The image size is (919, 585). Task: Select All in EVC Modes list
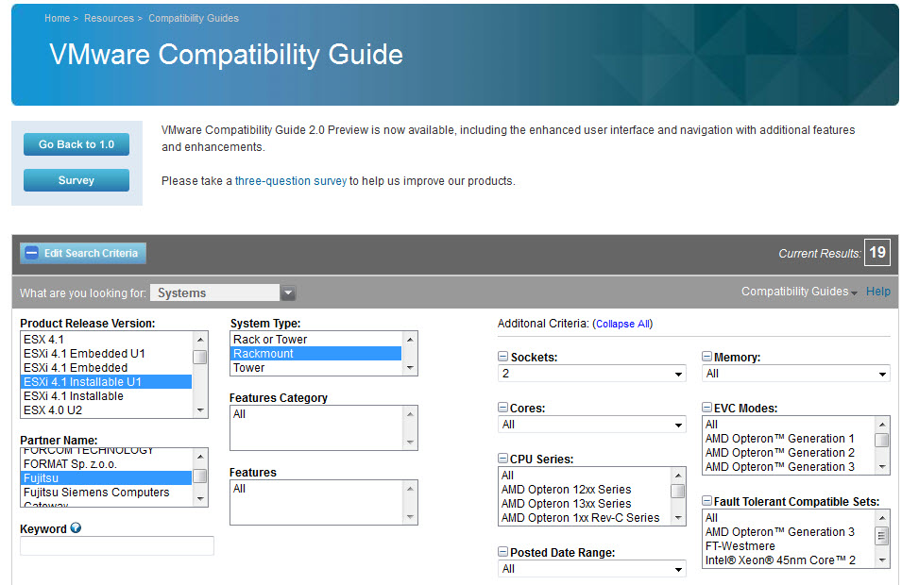789,425
